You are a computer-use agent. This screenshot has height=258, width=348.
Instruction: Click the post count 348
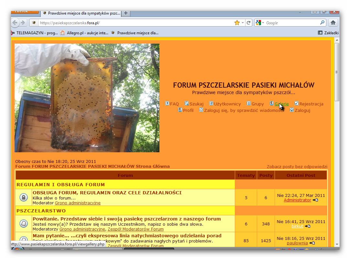point(266,224)
